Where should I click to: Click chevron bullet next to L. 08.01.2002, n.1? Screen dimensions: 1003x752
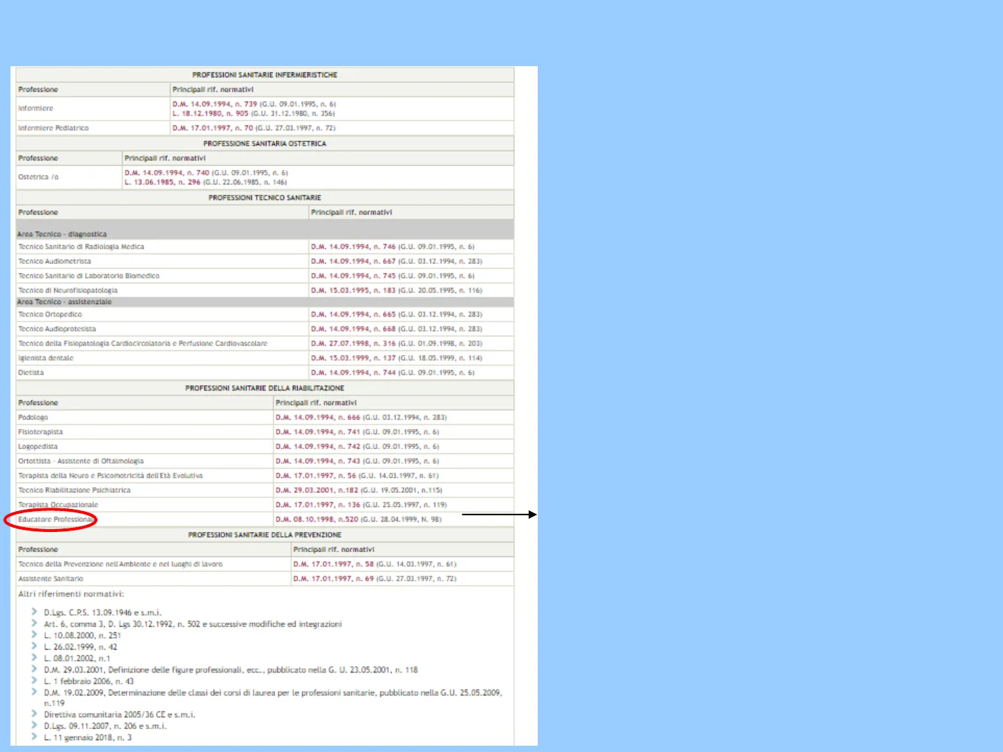34,658
